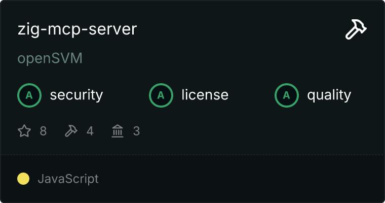385x203 pixels.
Task: Click the yellow JavaScript language dot
Action: coord(23,179)
